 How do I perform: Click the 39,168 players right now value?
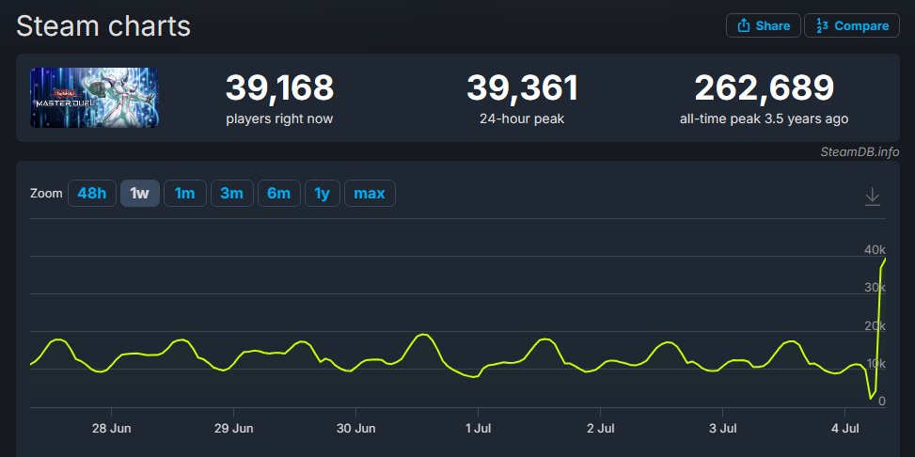pyautogui.click(x=279, y=88)
